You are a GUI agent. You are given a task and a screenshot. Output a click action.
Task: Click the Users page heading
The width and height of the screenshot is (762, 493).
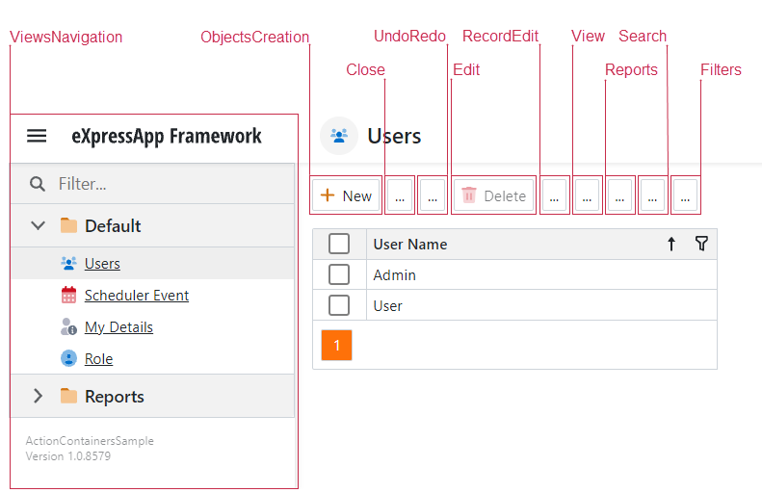click(x=394, y=136)
